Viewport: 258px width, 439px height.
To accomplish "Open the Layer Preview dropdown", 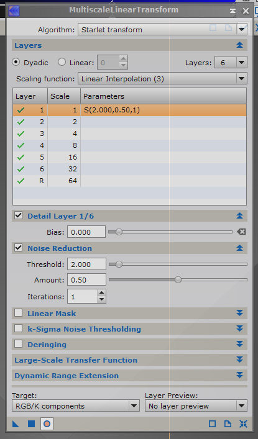I will click(196, 405).
